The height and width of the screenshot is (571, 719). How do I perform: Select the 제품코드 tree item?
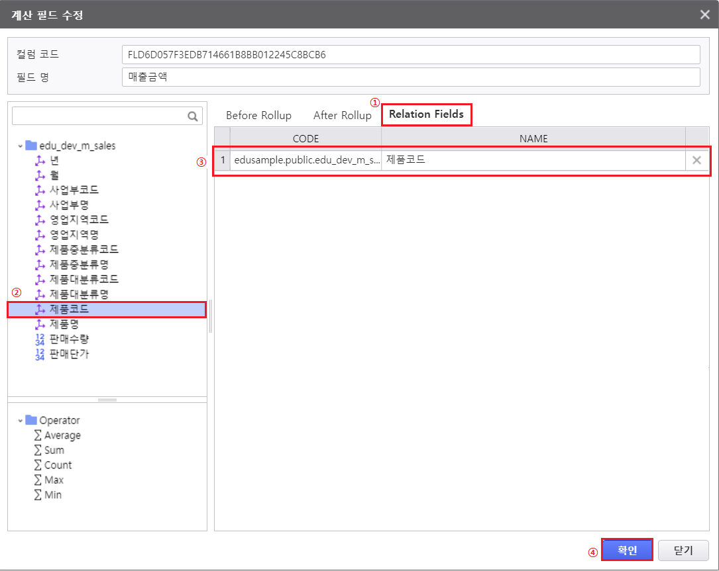point(69,309)
